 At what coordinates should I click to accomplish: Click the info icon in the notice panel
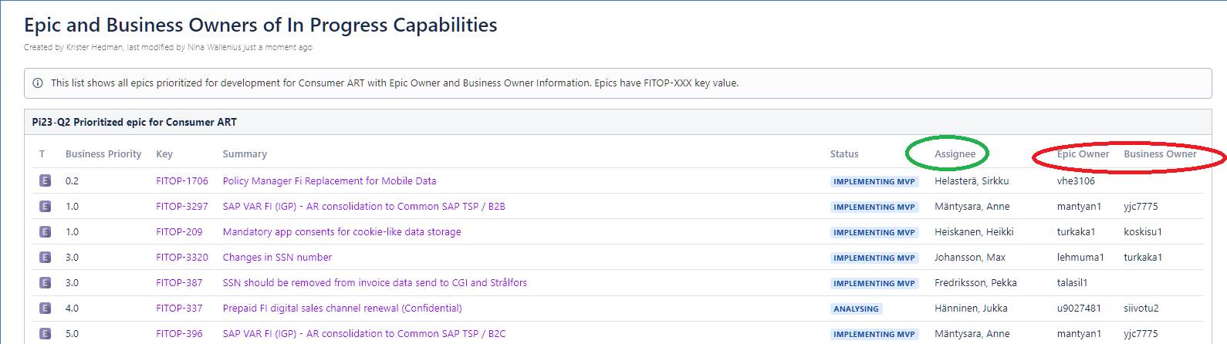[x=38, y=83]
